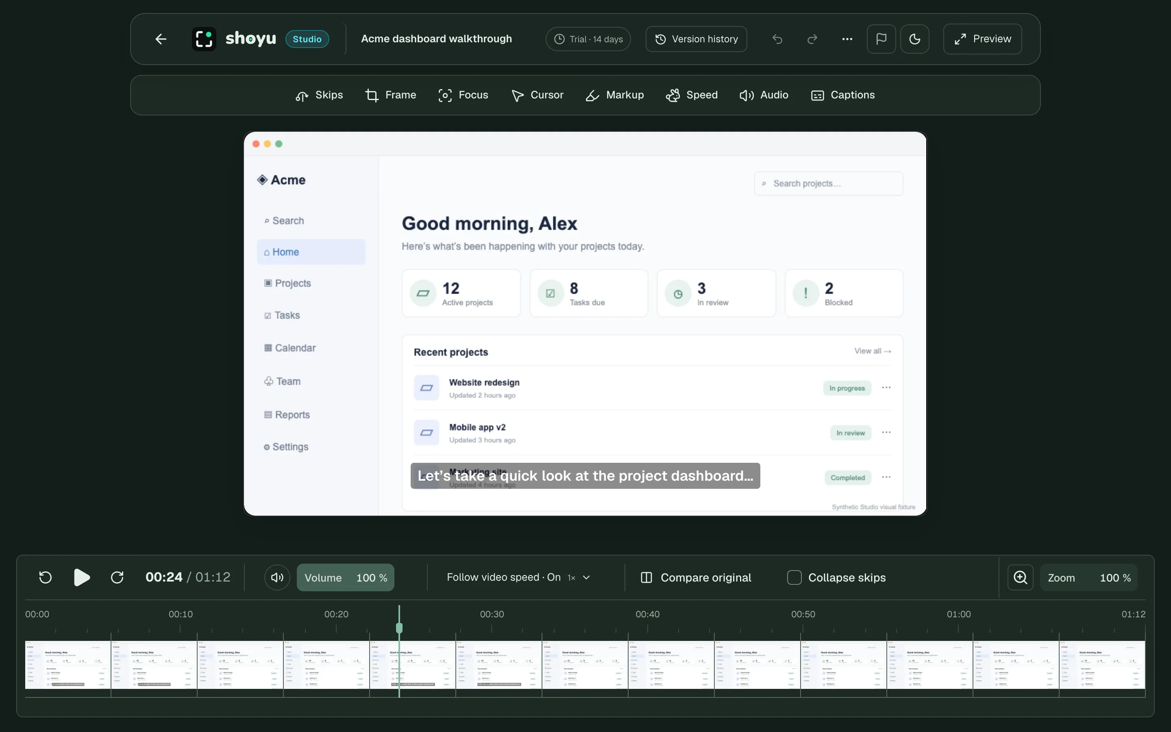Click the timeline magnifier zoom-in icon
This screenshot has width=1171, height=732.
pos(1020,577)
